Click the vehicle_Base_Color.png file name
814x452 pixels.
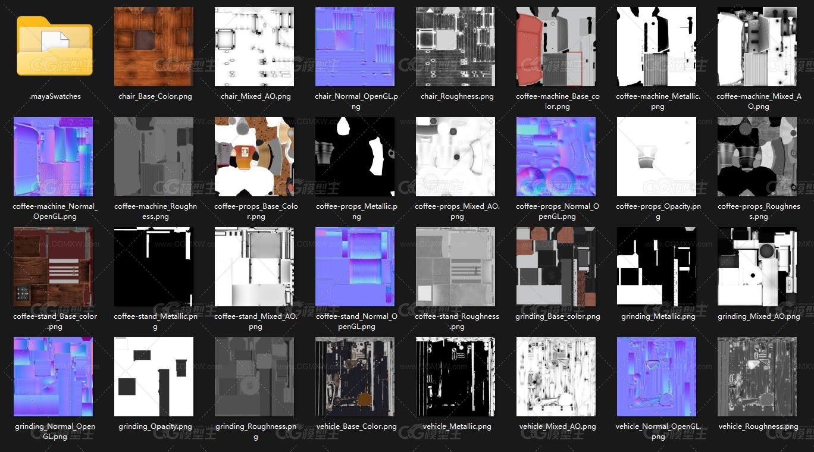(x=356, y=426)
